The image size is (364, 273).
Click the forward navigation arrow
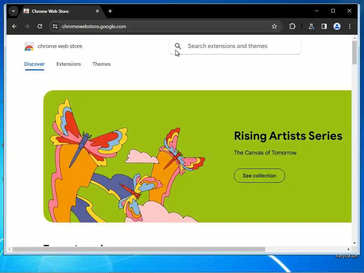pyautogui.click(x=27, y=26)
